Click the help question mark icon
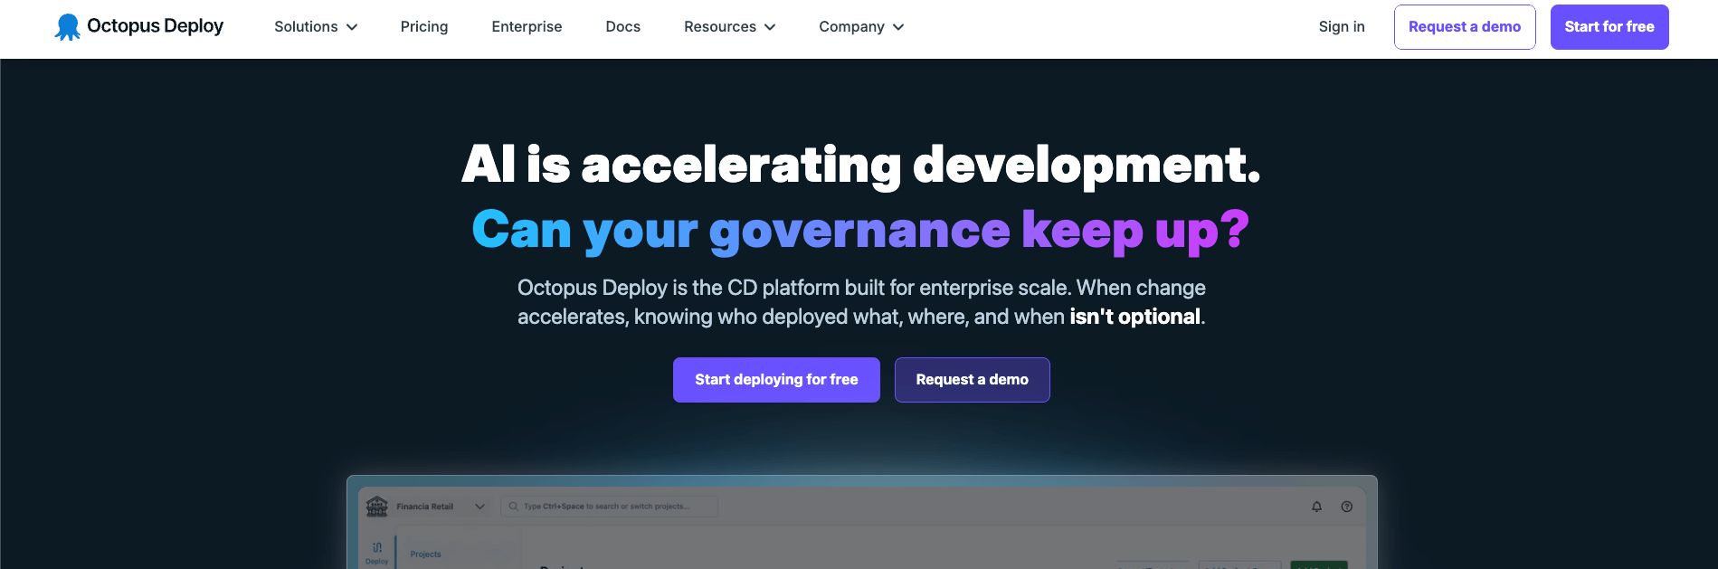 point(1346,507)
